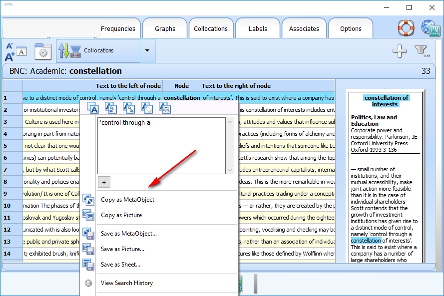Click the lifebuoy help icon

coord(406,27)
